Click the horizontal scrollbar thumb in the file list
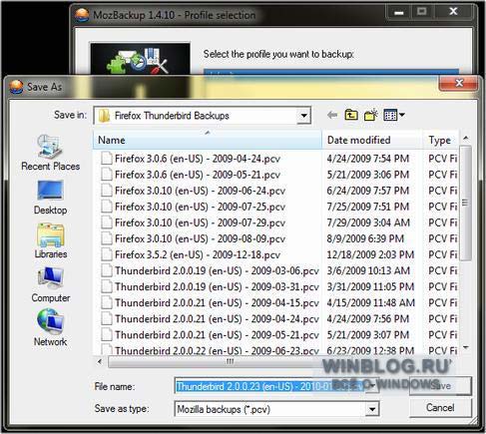The width and height of the screenshot is (486, 434). pyautogui.click(x=230, y=361)
